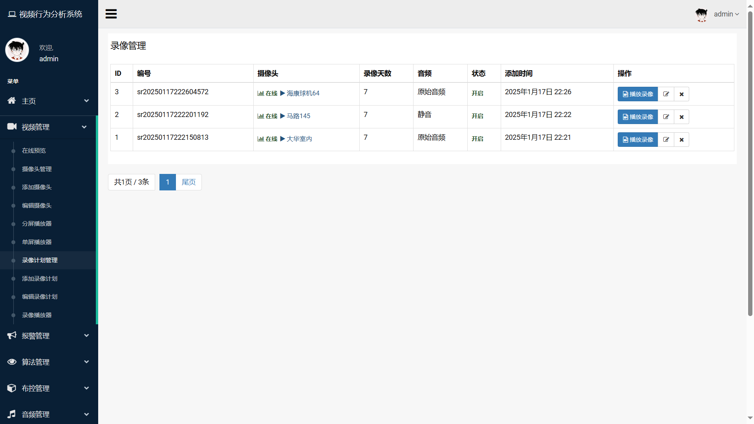Play recording for sr20250117222201192
The width and height of the screenshot is (754, 424).
pyautogui.click(x=638, y=117)
